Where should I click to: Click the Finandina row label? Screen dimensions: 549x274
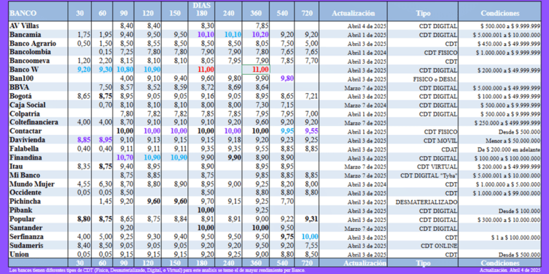click(25, 158)
